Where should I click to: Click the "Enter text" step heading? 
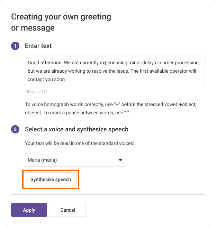38,46
